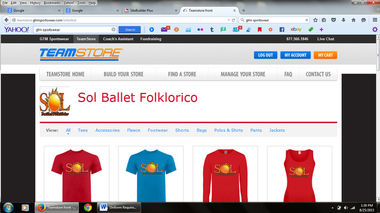The image size is (380, 213).
Task: Click the blue play icon in the Yahoo toolbar
Action: (x=152, y=29)
